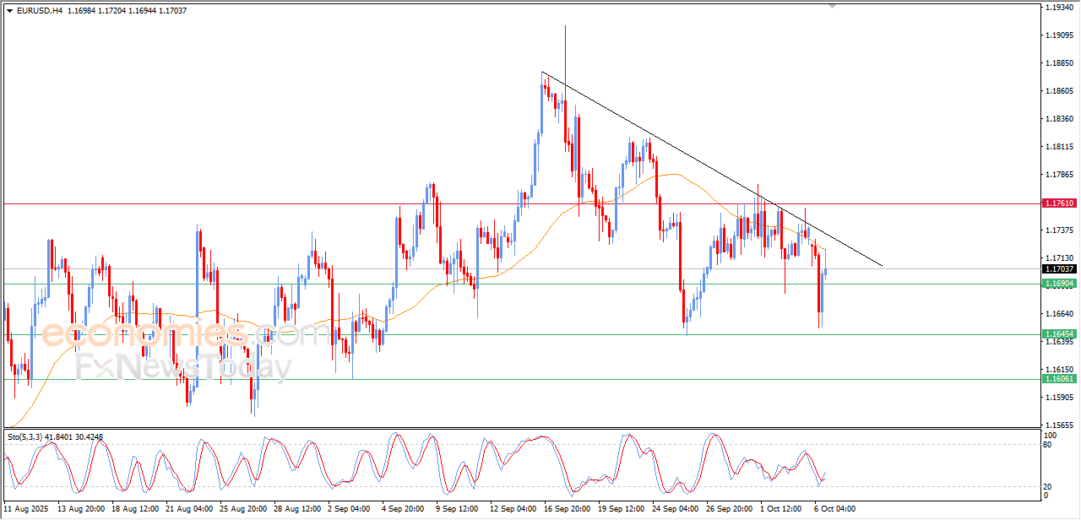Click the 21 Aug 04:00 time label
Viewport: 1081px width, 520px height.
point(190,509)
